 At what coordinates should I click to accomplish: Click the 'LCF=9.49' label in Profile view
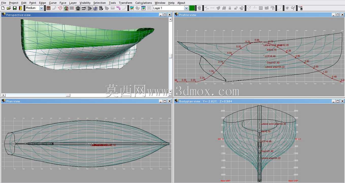(270, 56)
